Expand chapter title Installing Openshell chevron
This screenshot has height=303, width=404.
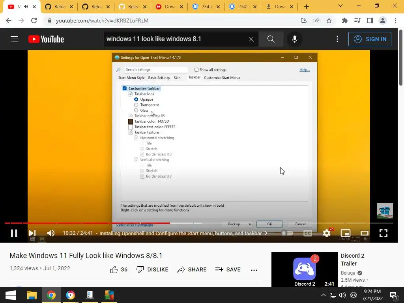[x=266, y=233]
